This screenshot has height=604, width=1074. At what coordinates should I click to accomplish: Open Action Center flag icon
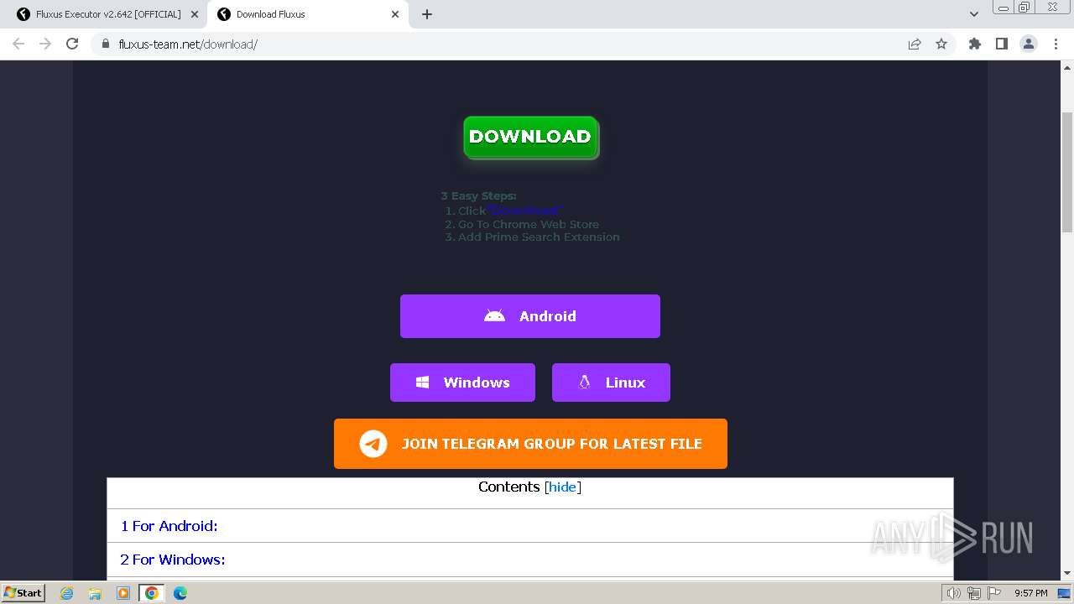994,593
